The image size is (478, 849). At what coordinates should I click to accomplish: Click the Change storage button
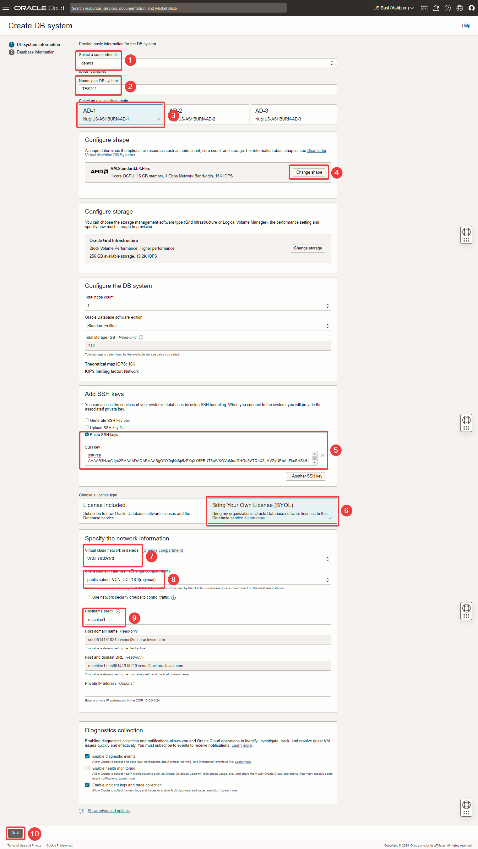(307, 248)
